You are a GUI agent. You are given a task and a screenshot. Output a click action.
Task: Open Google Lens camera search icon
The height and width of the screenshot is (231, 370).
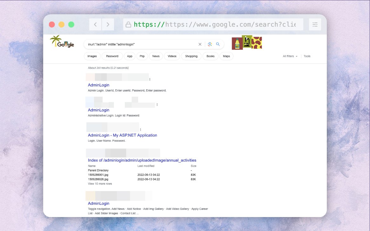coord(210,44)
